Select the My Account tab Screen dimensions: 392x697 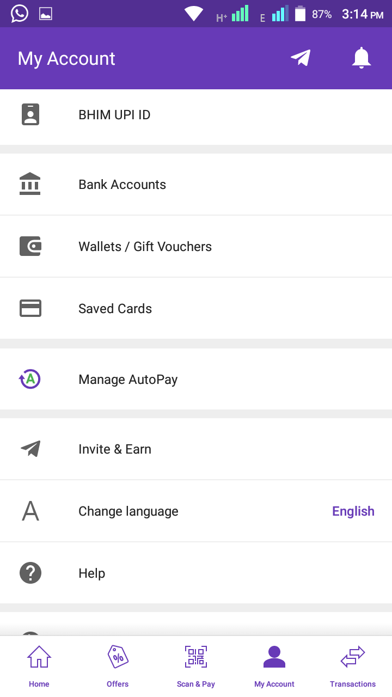coord(274,667)
